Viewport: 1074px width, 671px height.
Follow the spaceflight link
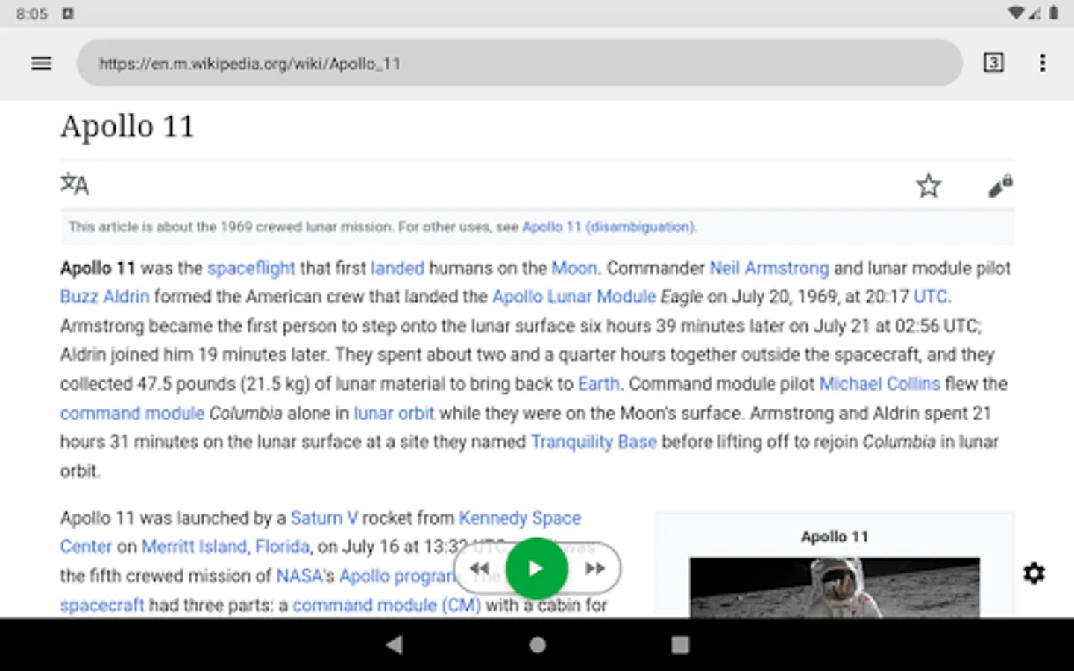pos(251,268)
